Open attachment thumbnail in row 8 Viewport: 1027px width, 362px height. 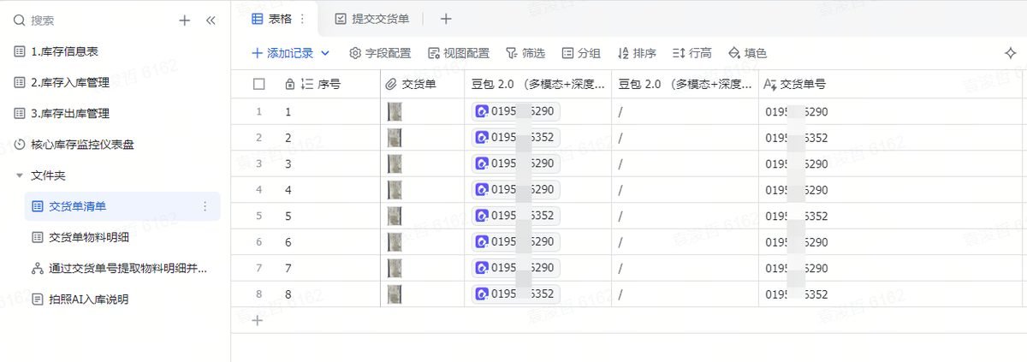tap(395, 294)
